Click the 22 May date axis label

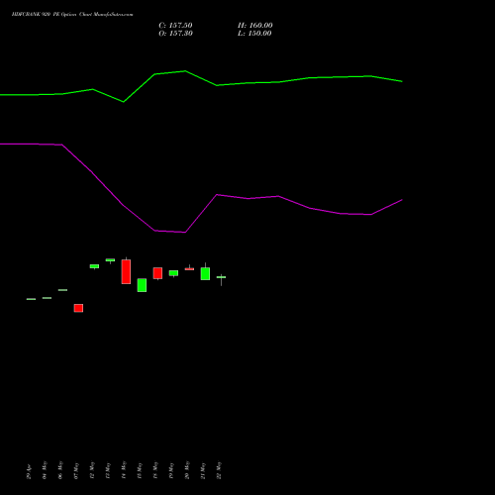coord(219,470)
